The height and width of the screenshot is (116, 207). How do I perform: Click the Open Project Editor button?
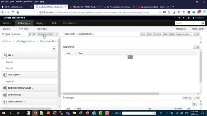pos(45,34)
